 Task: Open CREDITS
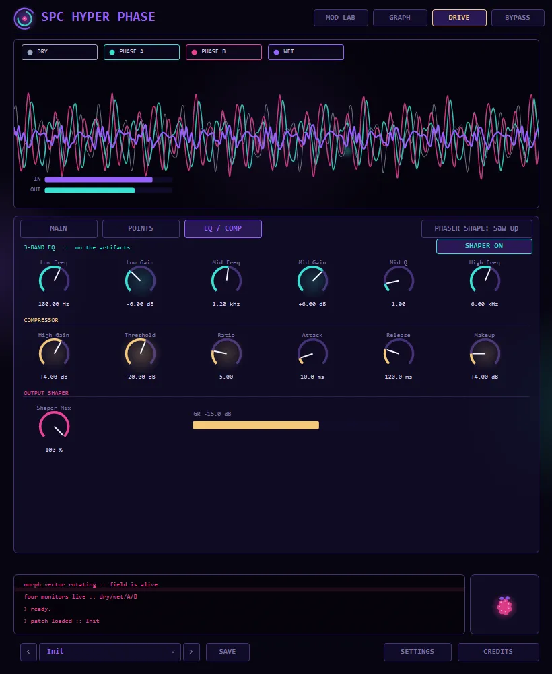coord(498,652)
